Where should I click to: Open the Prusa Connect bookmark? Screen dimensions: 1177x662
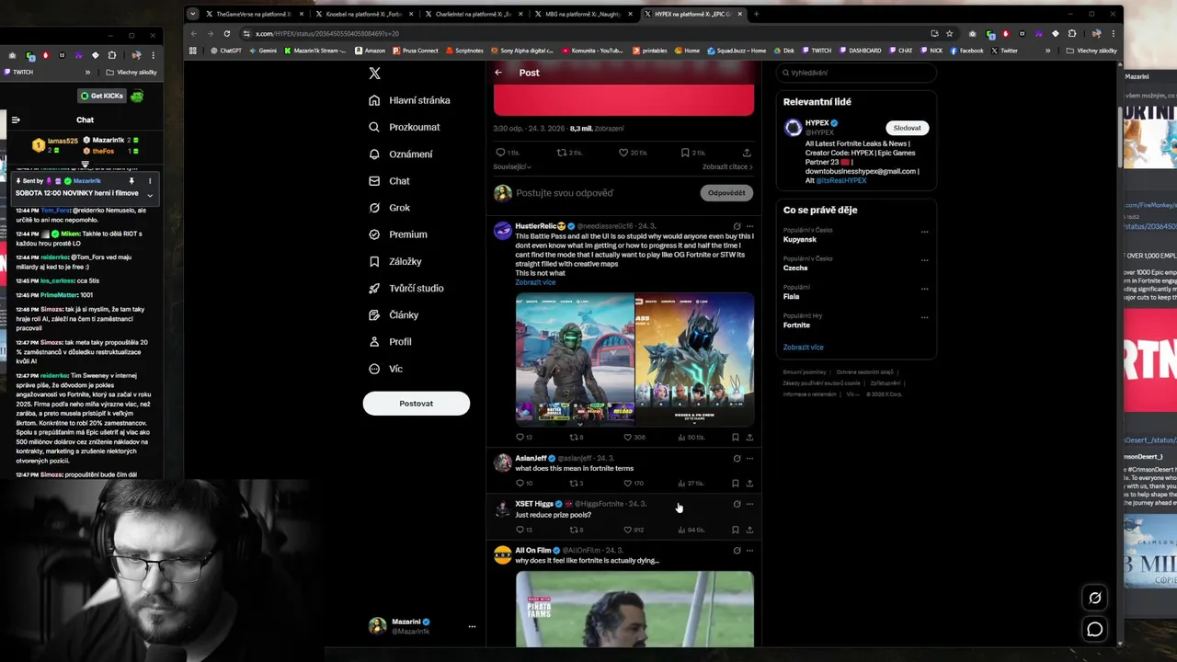pos(416,51)
